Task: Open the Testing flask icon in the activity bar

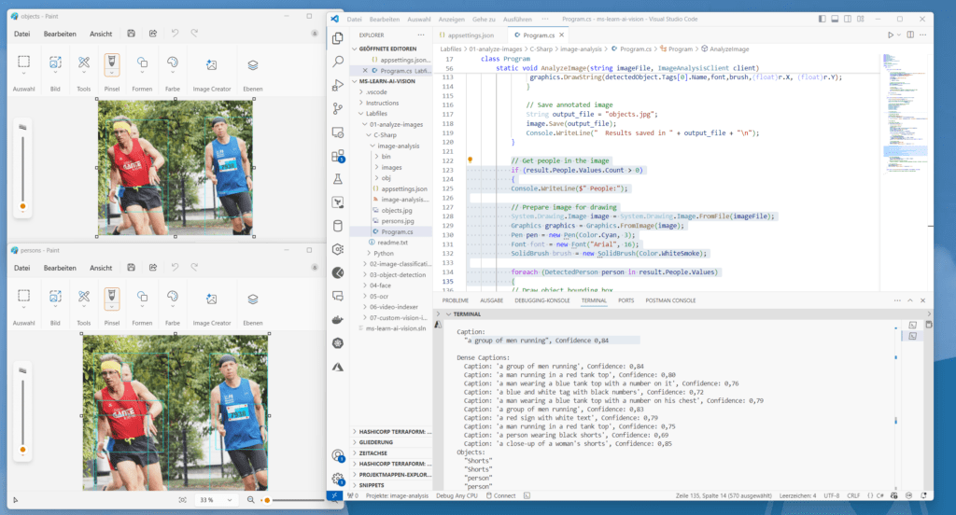Action: click(x=338, y=179)
